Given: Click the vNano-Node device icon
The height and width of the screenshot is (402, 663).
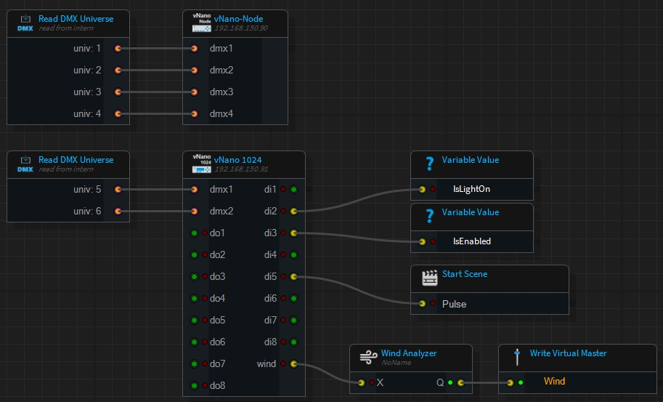Looking at the screenshot, I should click(x=201, y=23).
